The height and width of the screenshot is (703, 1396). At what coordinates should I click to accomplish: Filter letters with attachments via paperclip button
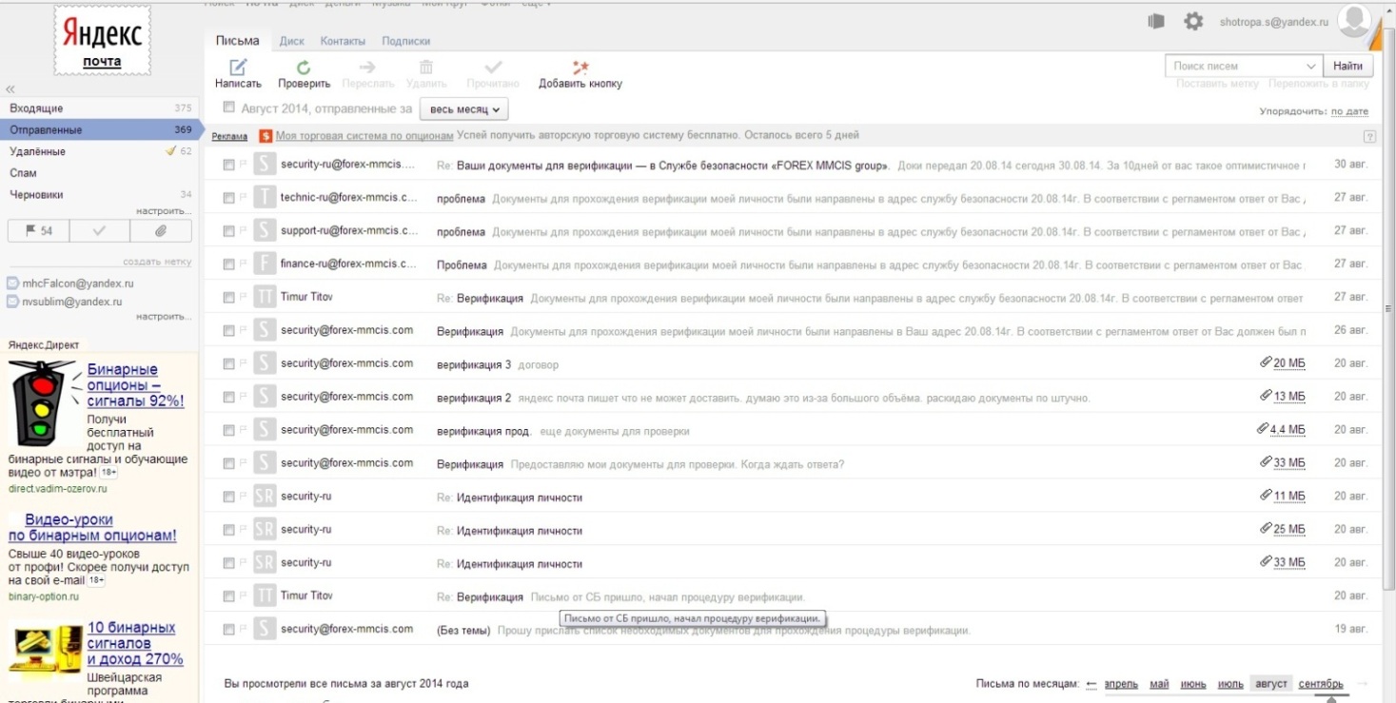161,231
